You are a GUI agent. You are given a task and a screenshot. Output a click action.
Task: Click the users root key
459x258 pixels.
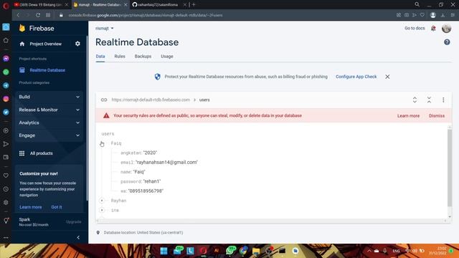(108, 134)
